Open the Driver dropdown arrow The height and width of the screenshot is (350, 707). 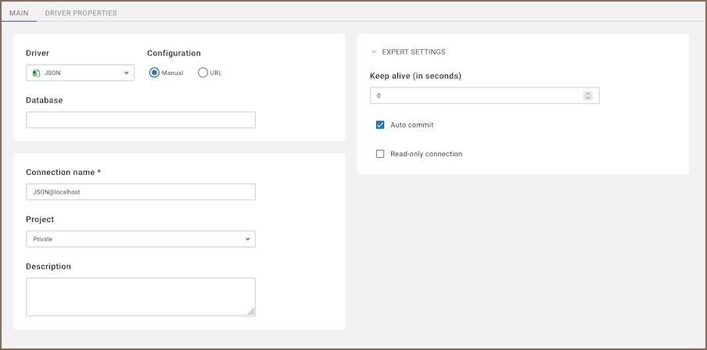(126, 73)
